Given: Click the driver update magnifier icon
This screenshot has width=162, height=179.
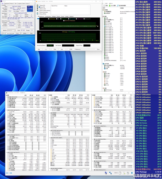Looking at the screenshot, I should tap(118, 6).
